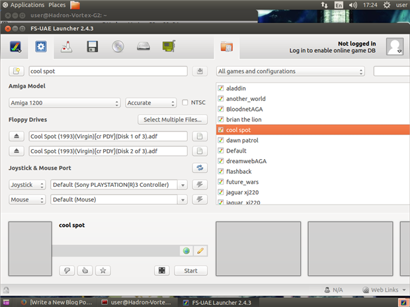The image size is (410, 307).
Task: Click the cool spot cover image placeholder
Action: 30,248
